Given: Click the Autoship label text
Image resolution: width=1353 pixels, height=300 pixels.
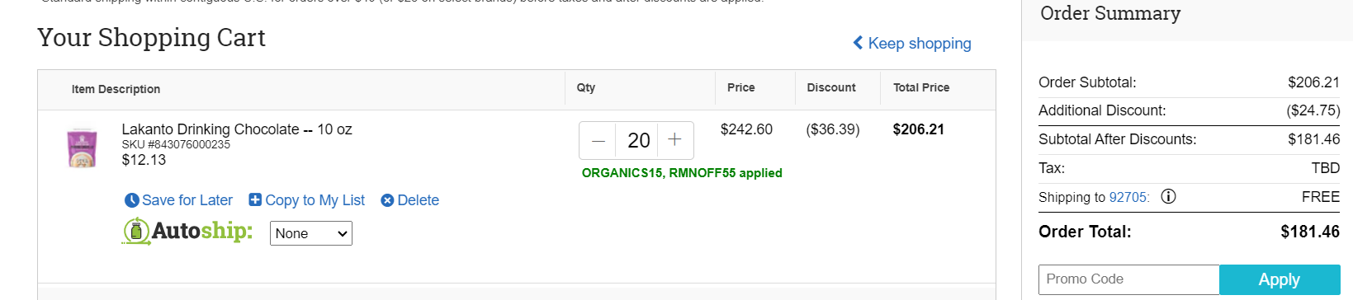Looking at the screenshot, I should click(x=202, y=231).
